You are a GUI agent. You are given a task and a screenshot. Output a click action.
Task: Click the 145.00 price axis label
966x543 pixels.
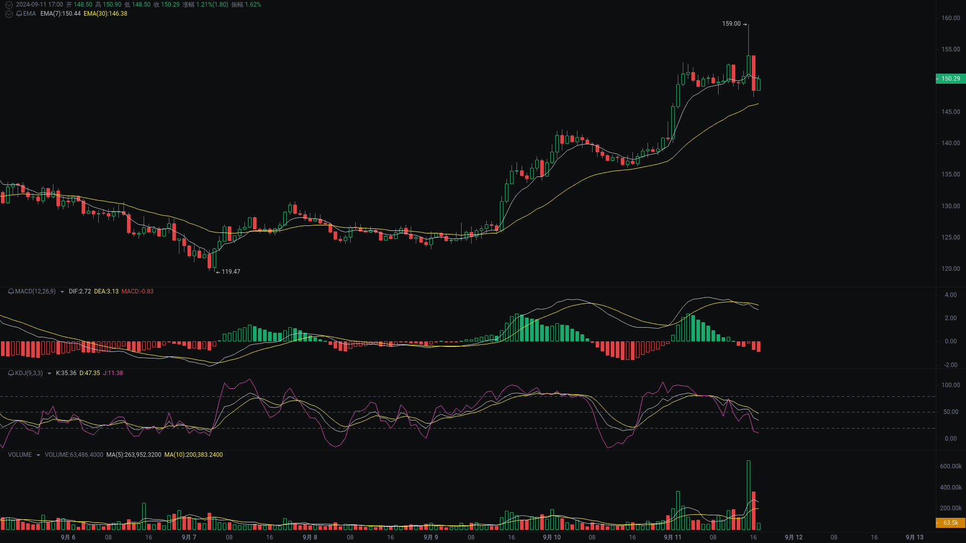coord(951,112)
